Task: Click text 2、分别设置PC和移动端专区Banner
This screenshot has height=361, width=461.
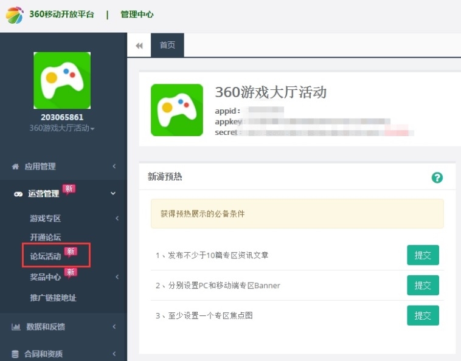Action: pyautogui.click(x=218, y=286)
